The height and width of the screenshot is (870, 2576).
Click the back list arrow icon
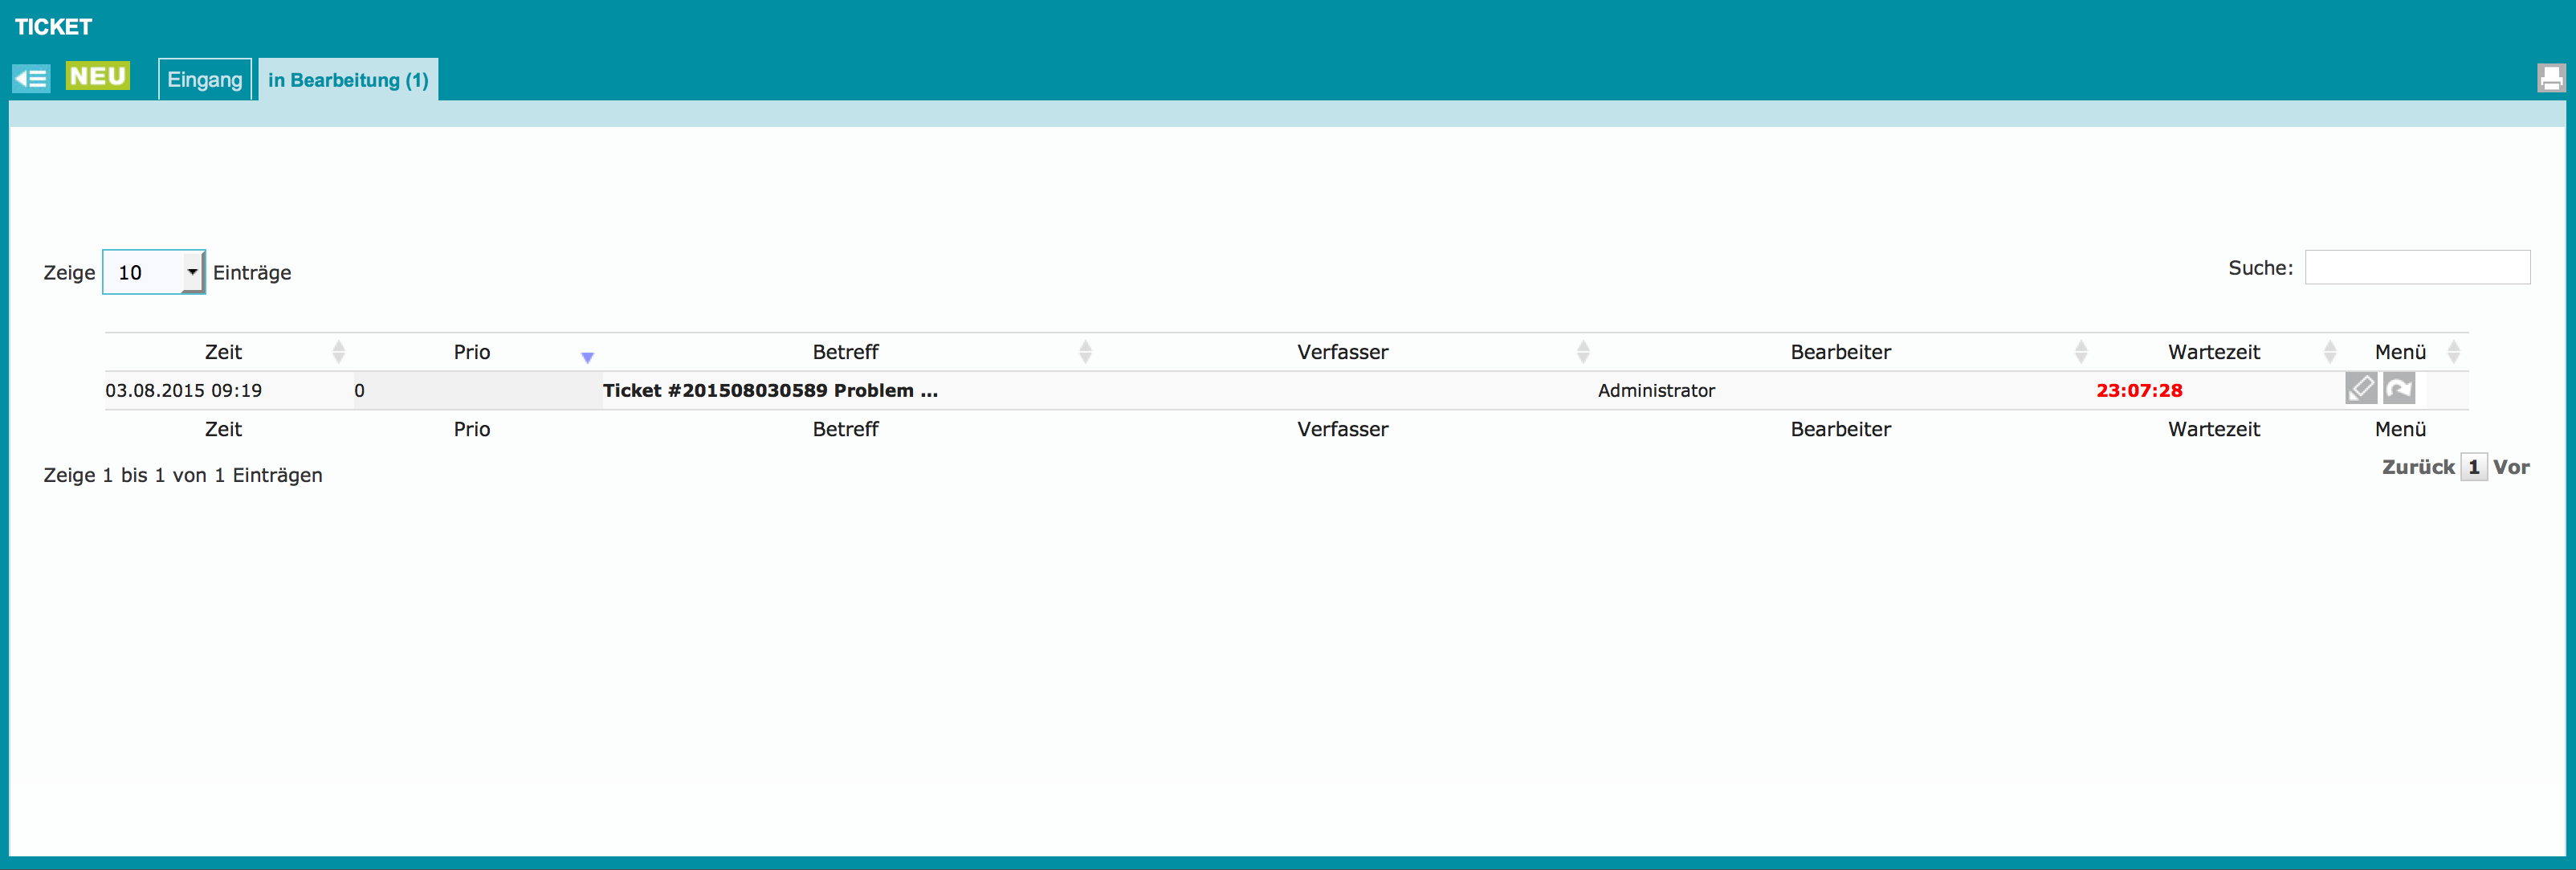pyautogui.click(x=31, y=78)
